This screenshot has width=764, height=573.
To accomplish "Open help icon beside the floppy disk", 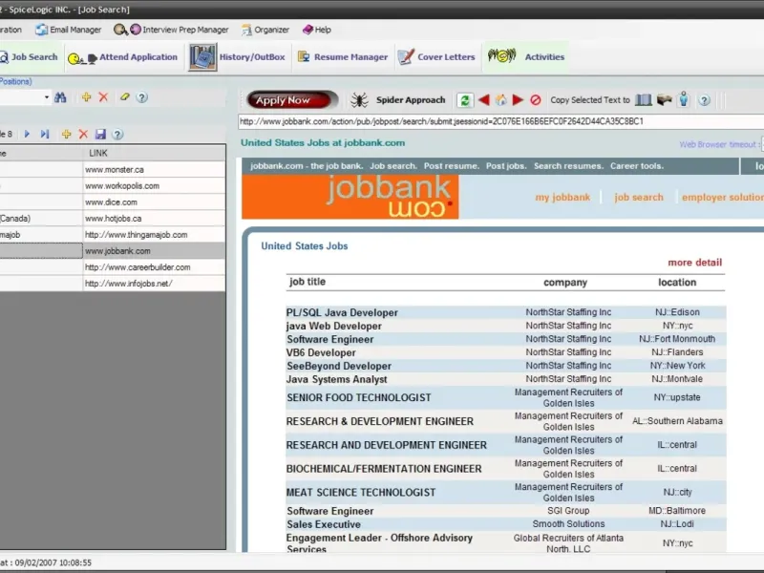I will [117, 134].
